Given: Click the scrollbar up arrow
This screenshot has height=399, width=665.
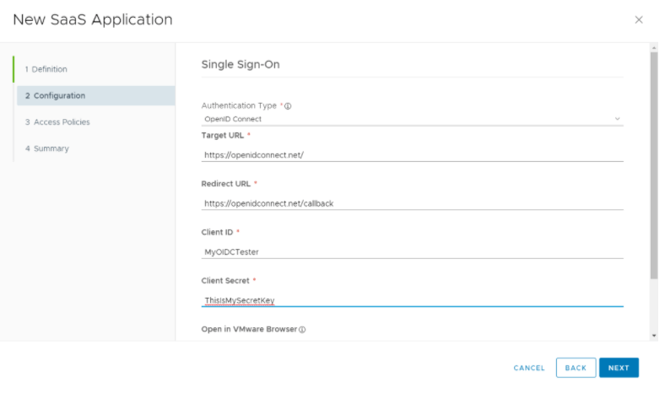Looking at the screenshot, I should tap(653, 48).
